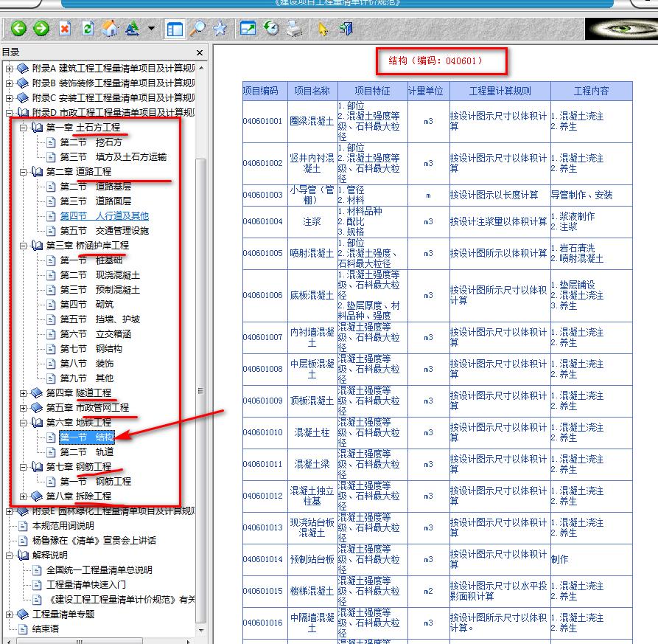Image resolution: width=658 pixels, height=644 pixels.
Task: Open 第六节 立交箱涵 section
Action: tap(95, 334)
